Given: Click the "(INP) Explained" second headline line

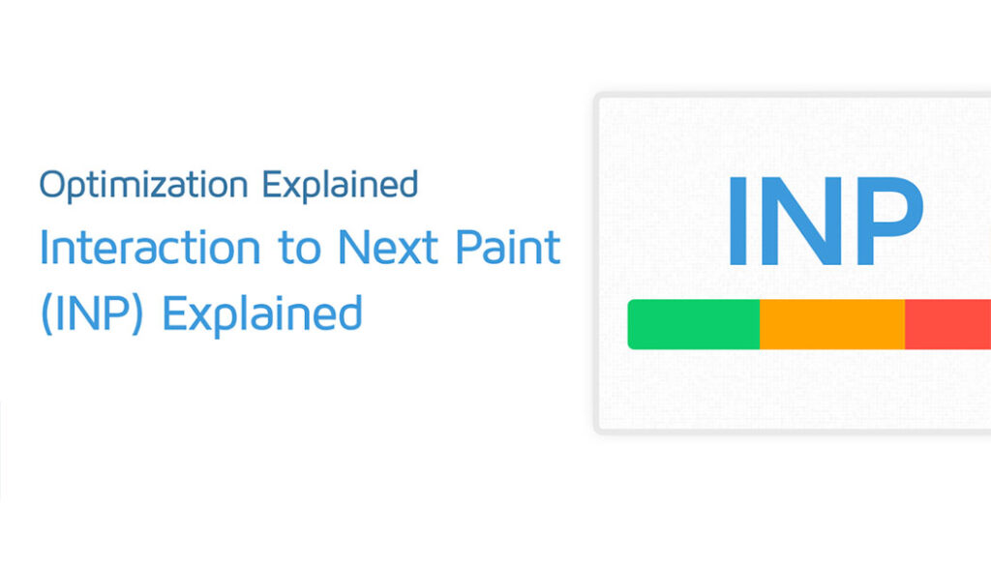Looking at the screenshot, I should pyautogui.click(x=201, y=313).
